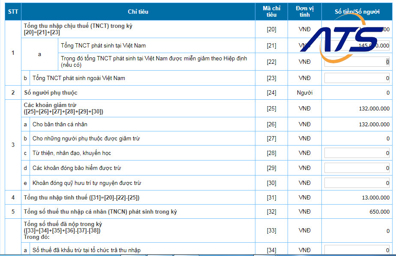The width and height of the screenshot is (396, 256).
Task: Select the 'Cho bản thân cá nhân' row label
Action: pyautogui.click(x=60, y=125)
